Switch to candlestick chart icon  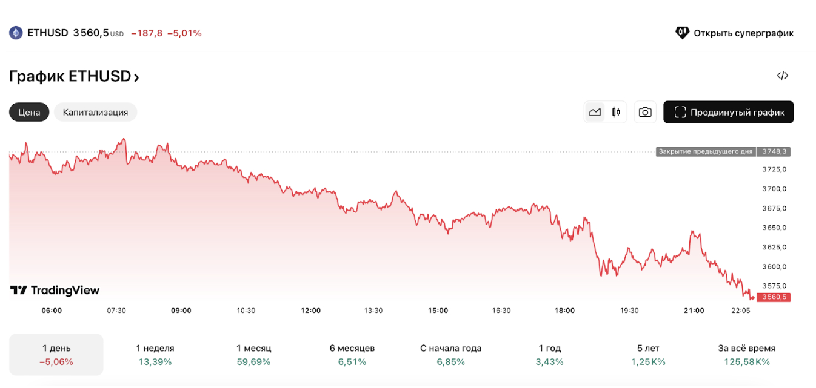coord(616,112)
